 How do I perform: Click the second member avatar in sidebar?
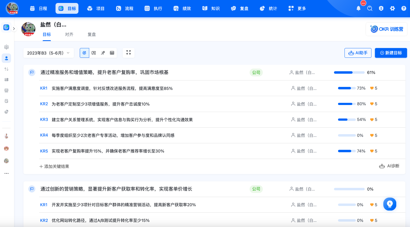click(x=6, y=148)
